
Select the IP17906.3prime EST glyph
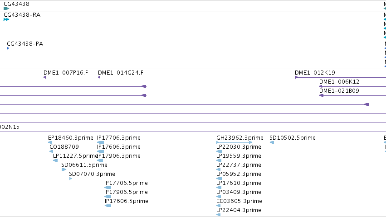click(x=100, y=160)
